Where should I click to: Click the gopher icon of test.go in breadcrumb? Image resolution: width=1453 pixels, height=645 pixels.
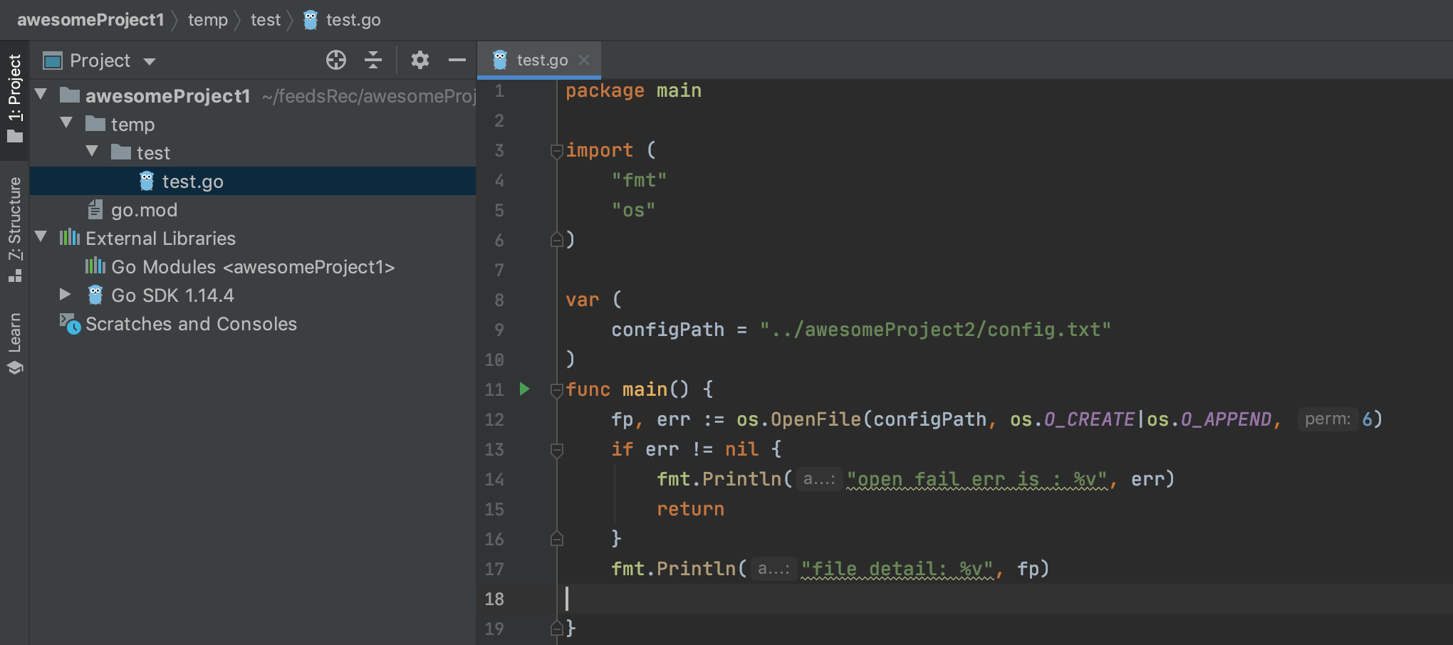pos(311,20)
